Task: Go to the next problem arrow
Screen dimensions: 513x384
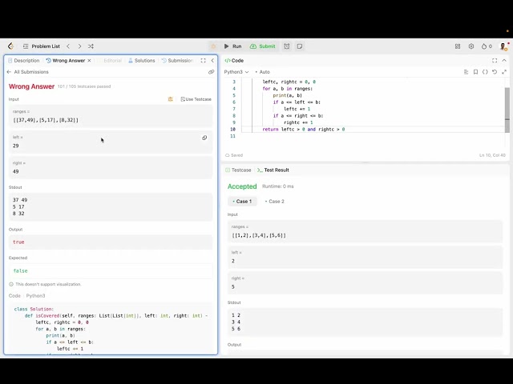Action: [x=79, y=46]
